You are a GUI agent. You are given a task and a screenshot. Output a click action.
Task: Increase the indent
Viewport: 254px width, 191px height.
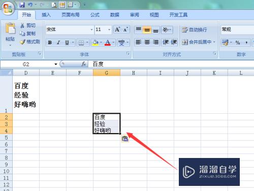(x=174, y=42)
